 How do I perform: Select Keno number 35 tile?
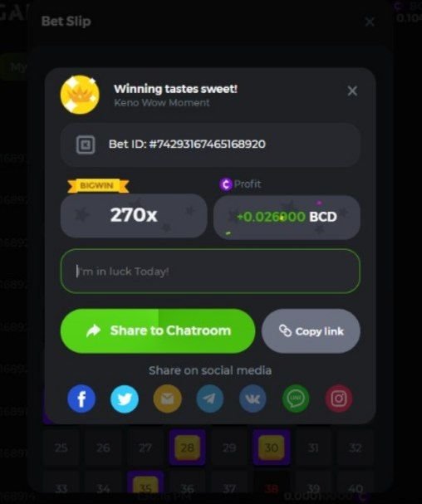click(x=145, y=483)
